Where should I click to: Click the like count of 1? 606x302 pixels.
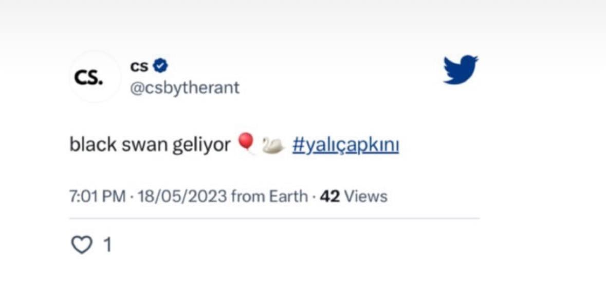click(x=108, y=245)
